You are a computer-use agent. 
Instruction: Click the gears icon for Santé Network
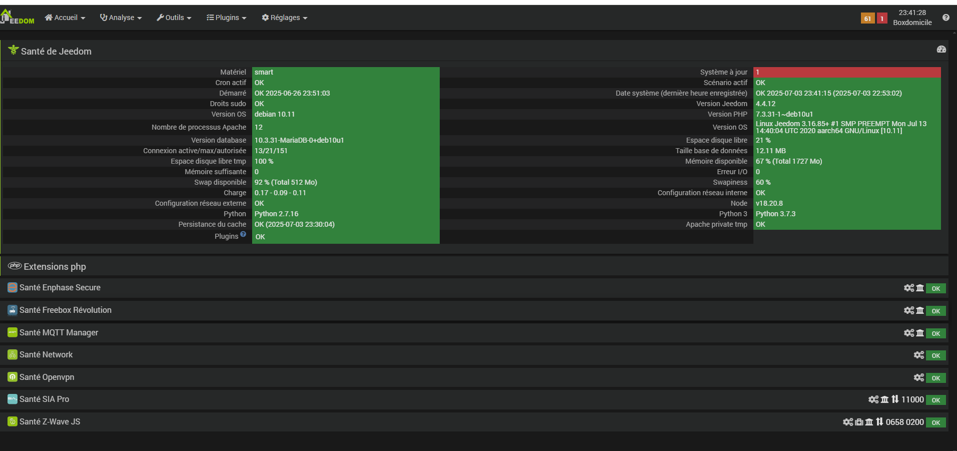pos(918,355)
